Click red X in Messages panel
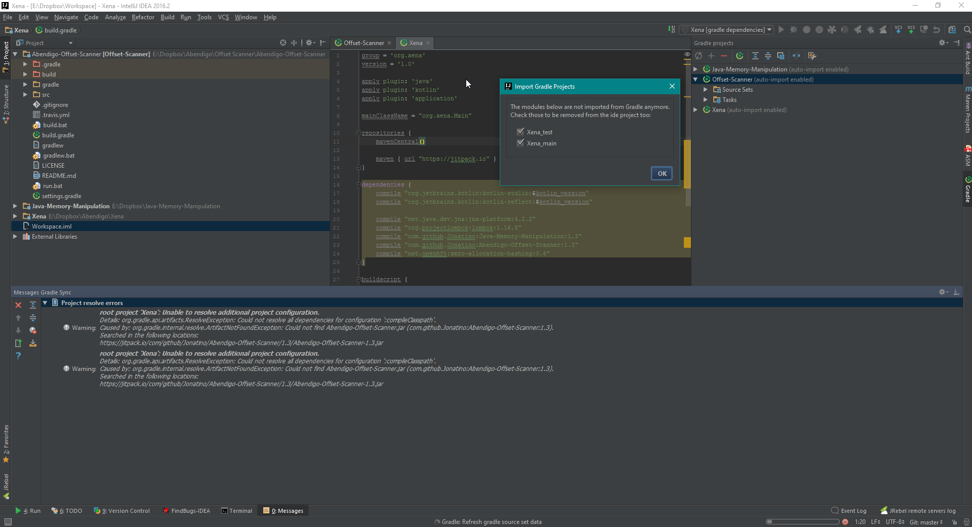Image resolution: width=972 pixels, height=527 pixels. 18,305
